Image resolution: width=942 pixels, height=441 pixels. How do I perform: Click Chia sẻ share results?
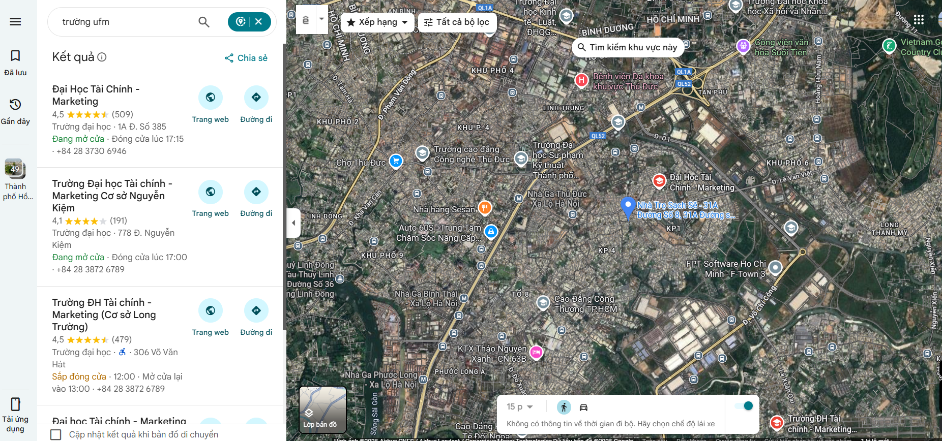coord(246,58)
